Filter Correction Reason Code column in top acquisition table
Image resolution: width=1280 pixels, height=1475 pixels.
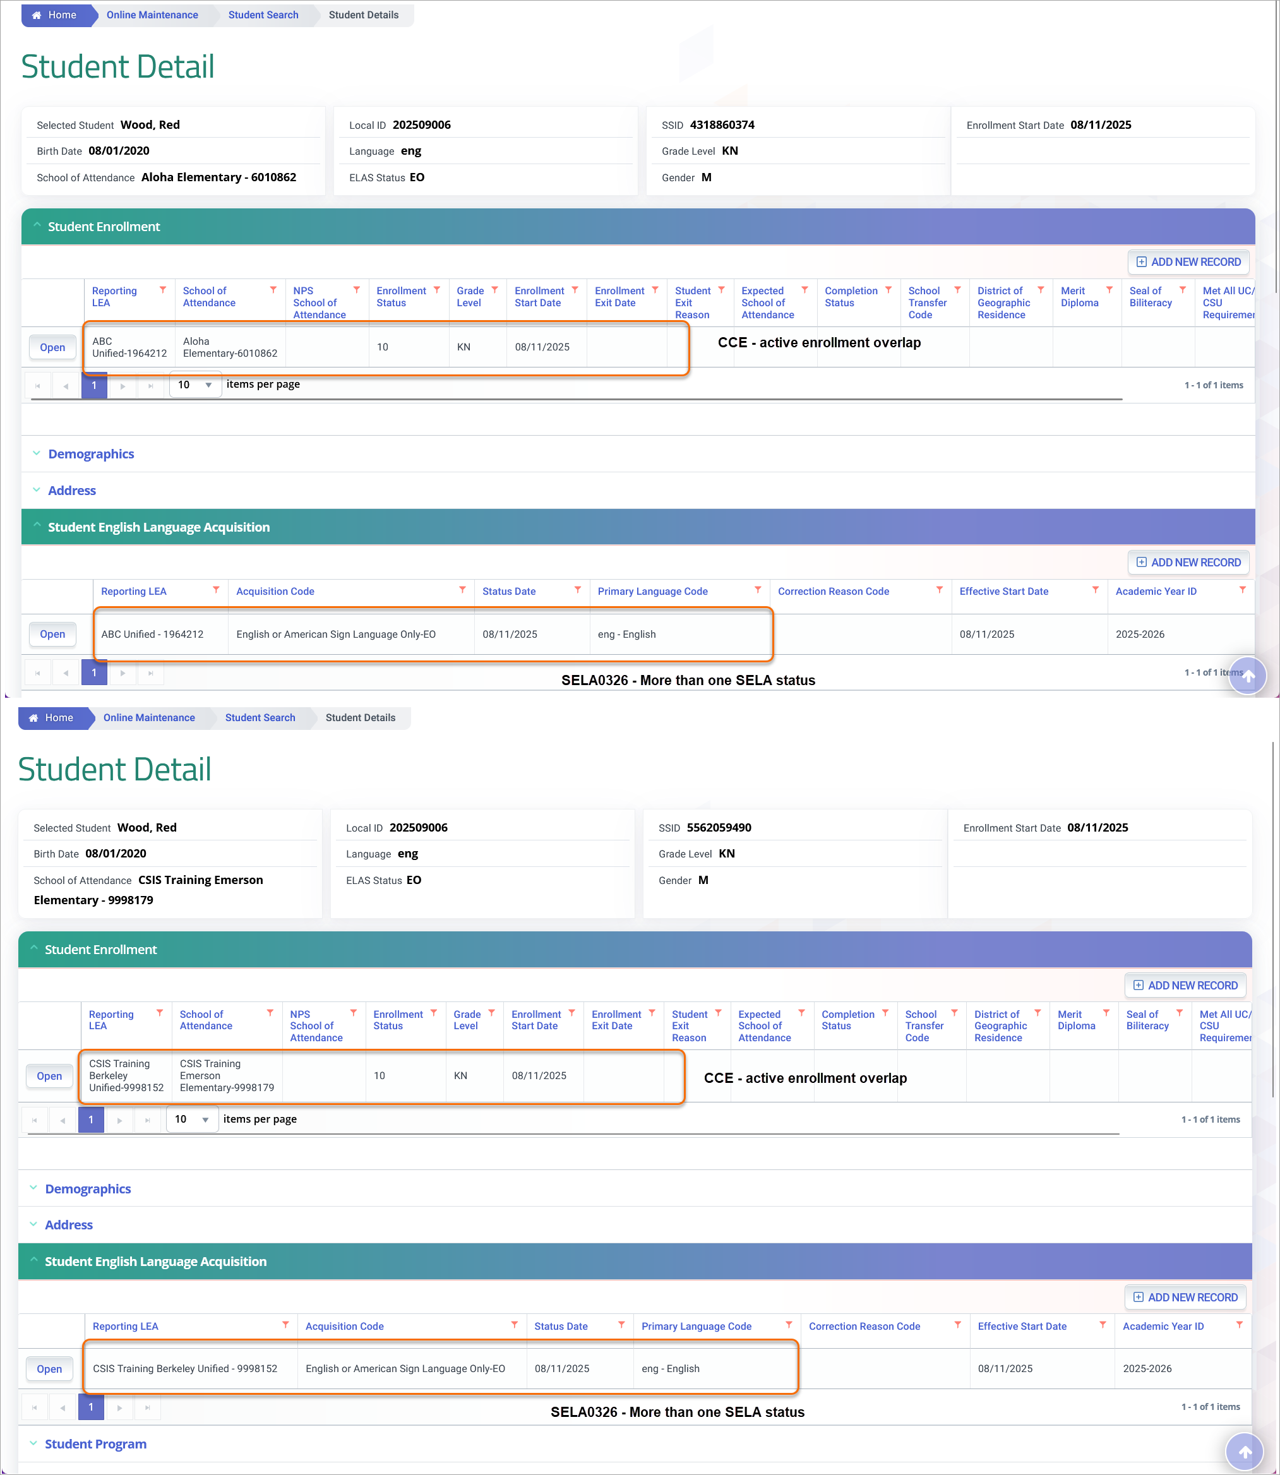(x=939, y=590)
